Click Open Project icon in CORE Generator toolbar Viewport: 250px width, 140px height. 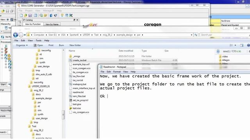pos(25,16)
